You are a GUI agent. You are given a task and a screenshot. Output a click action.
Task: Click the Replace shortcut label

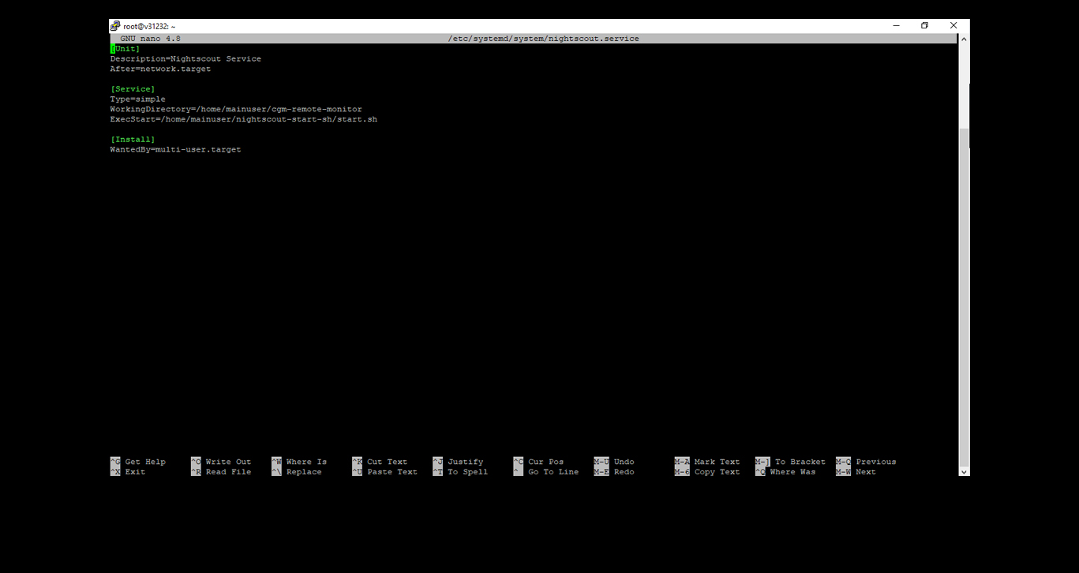coord(297,472)
